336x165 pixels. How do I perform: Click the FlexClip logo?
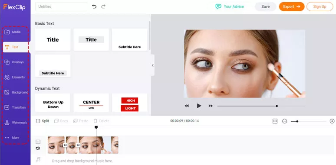(x=14, y=7)
